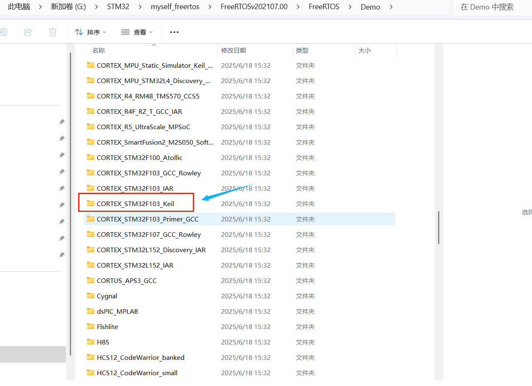
Task: Select CORTEX_MPU_Static_Simulator_Keil folder name
Action: coord(155,65)
